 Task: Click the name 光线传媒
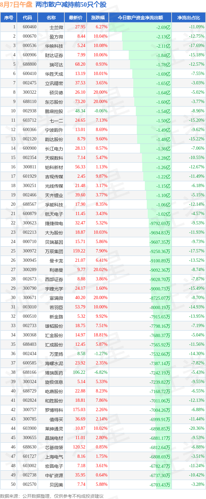click(x=54, y=186)
